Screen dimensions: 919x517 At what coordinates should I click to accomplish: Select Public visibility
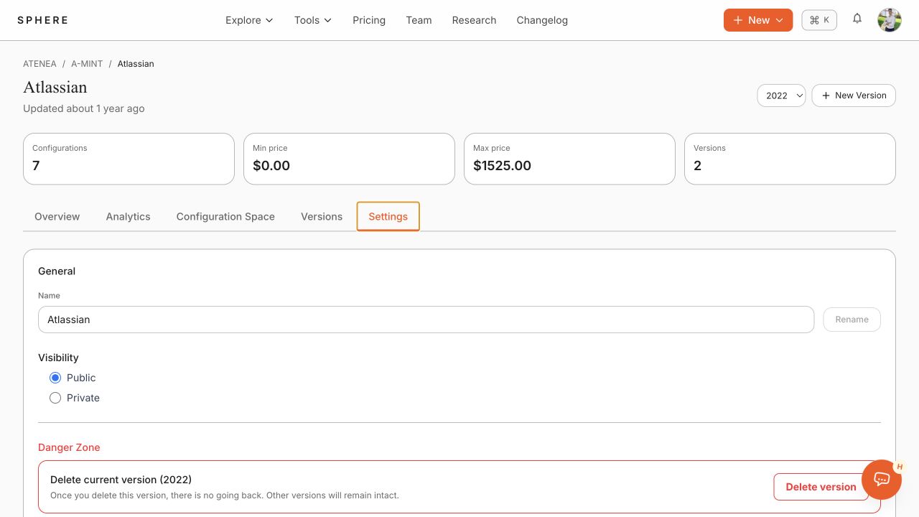pyautogui.click(x=55, y=378)
